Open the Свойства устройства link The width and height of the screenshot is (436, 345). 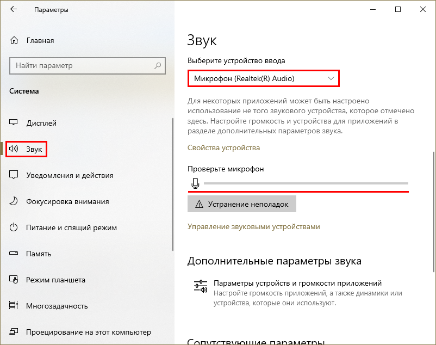coord(223,147)
